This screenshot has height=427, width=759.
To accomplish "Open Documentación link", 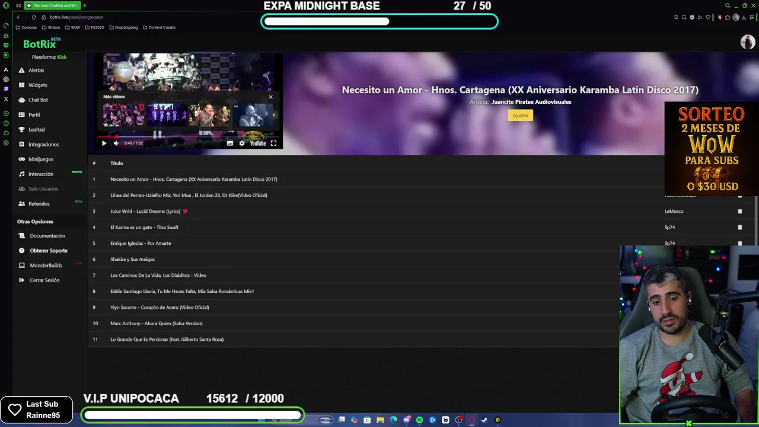I will [47, 235].
